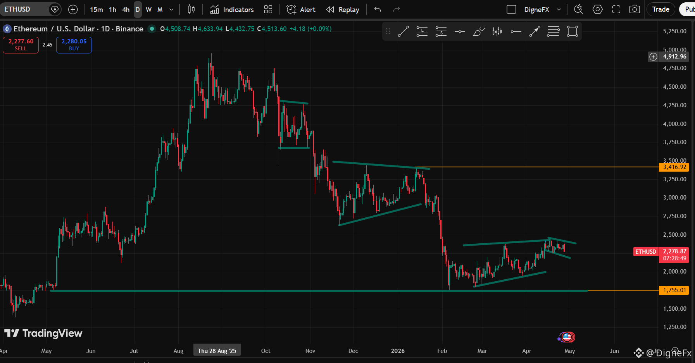695x363 pixels.
Task: Click the 2026 label on time axis
Action: pyautogui.click(x=398, y=351)
